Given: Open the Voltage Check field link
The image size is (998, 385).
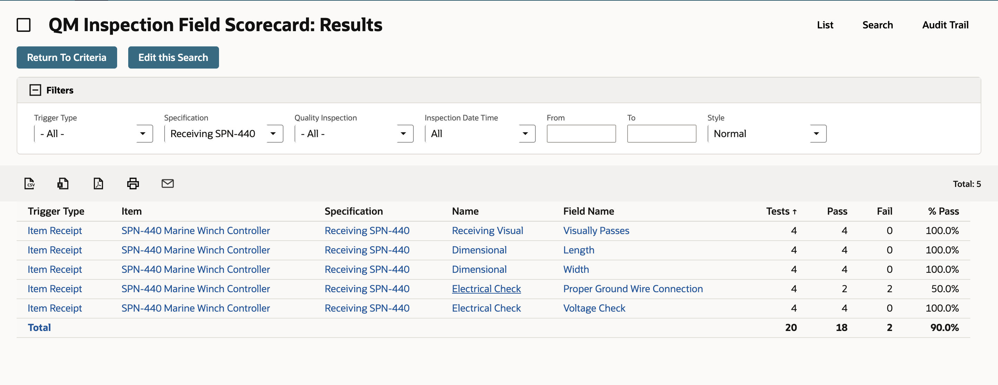Looking at the screenshot, I should tap(594, 308).
